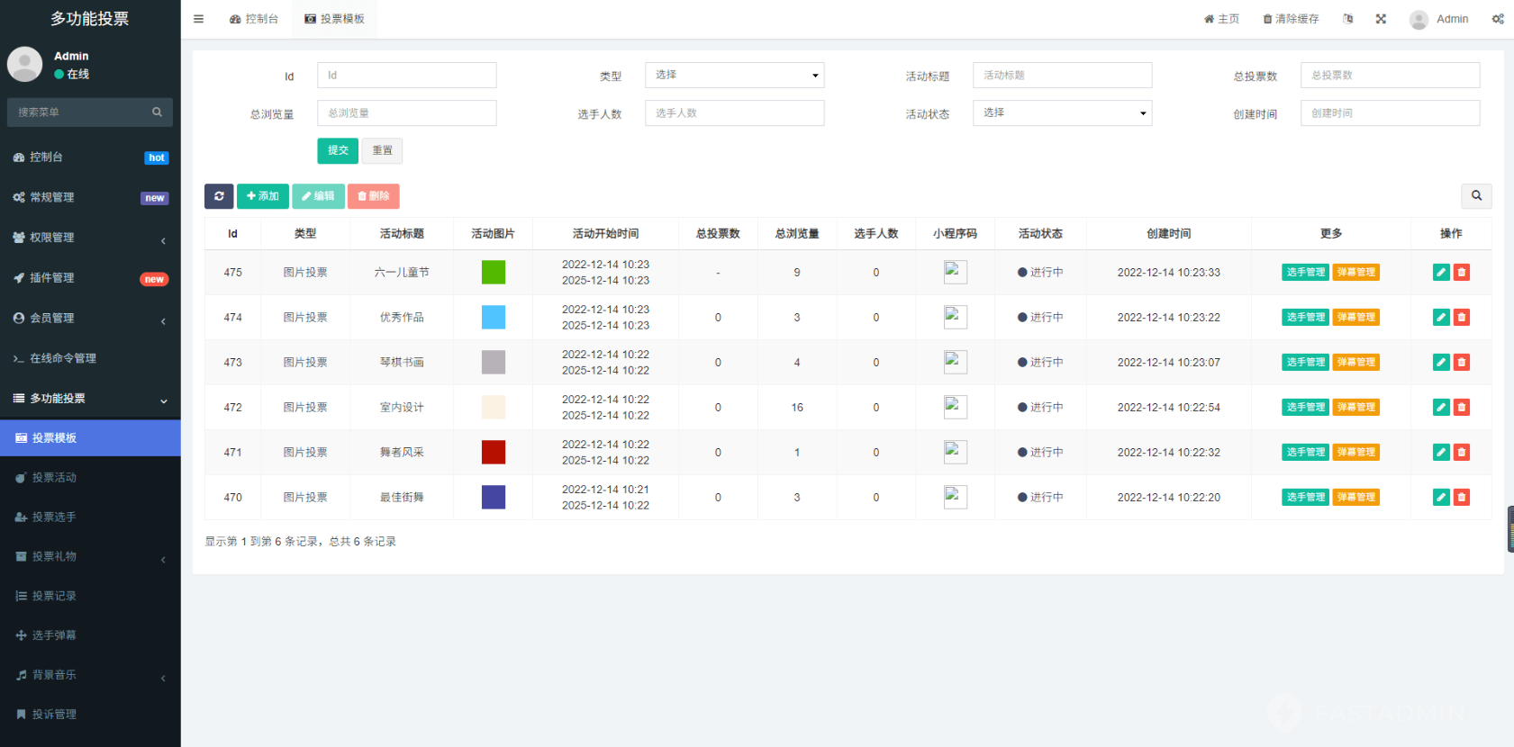The image size is (1514, 747).
Task: Click the Id column header
Action: click(x=232, y=234)
